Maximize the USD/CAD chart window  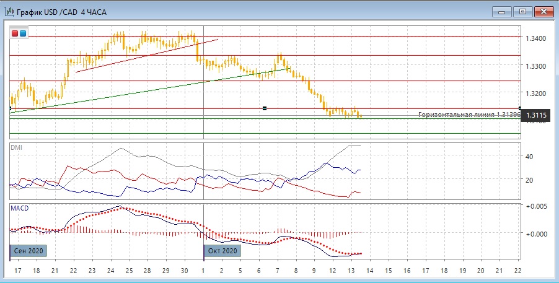click(522, 11)
